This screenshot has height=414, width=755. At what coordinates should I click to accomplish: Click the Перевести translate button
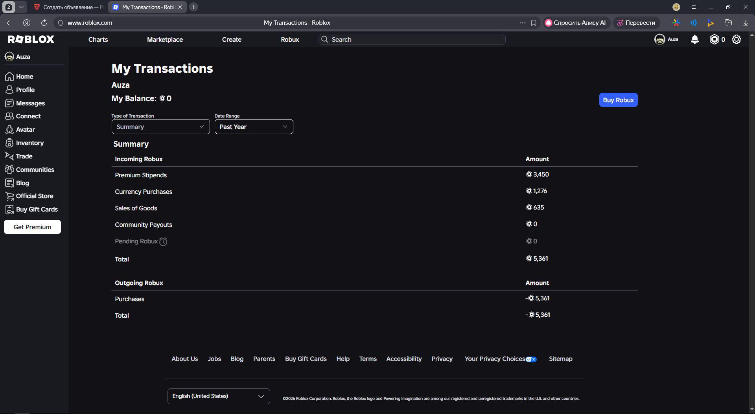[x=636, y=23]
